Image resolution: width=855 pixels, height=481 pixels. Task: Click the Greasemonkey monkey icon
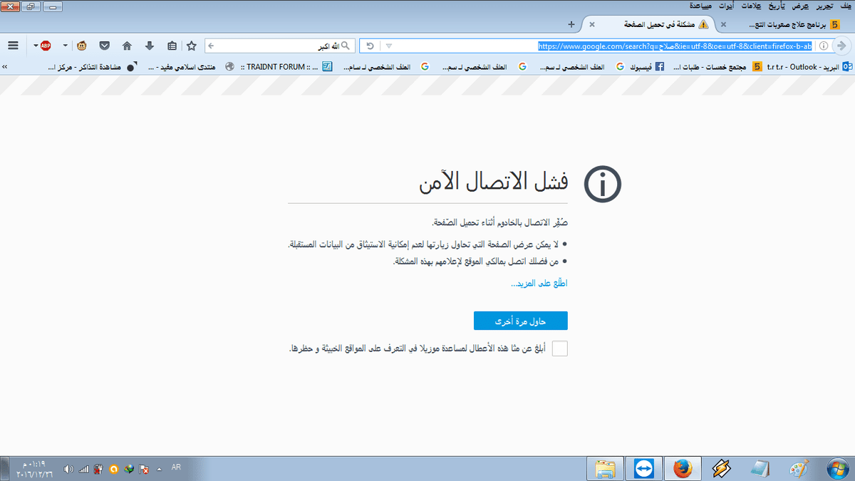click(x=82, y=46)
